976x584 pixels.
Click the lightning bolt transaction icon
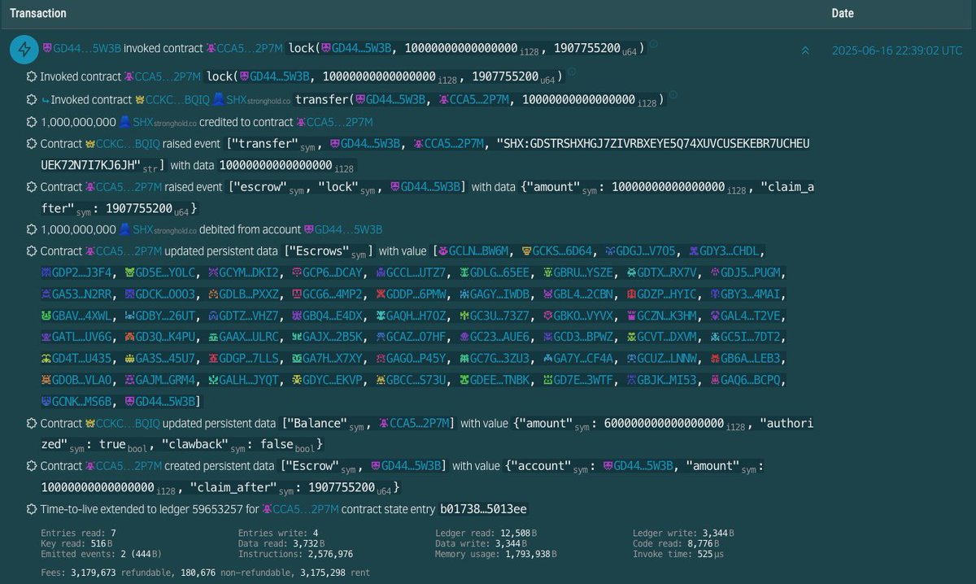click(x=24, y=50)
